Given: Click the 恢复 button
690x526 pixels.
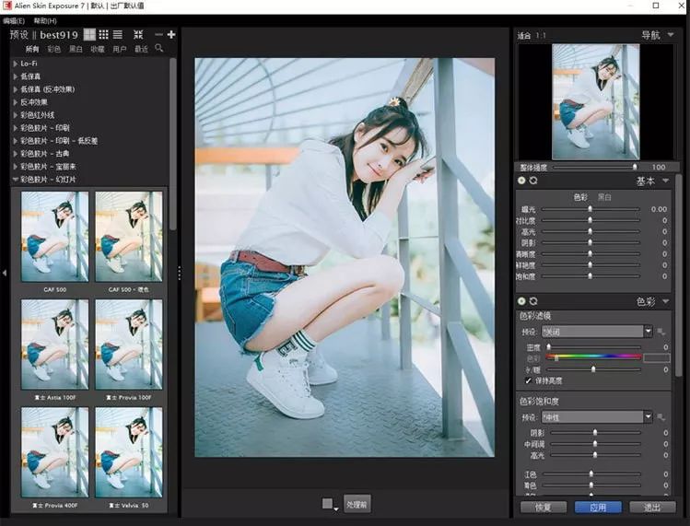Looking at the screenshot, I should pyautogui.click(x=543, y=508).
